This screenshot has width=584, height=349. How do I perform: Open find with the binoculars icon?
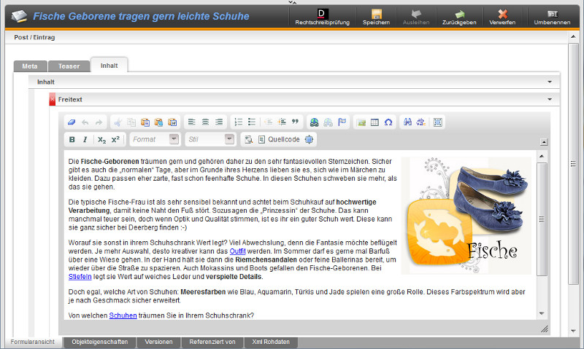click(408, 122)
